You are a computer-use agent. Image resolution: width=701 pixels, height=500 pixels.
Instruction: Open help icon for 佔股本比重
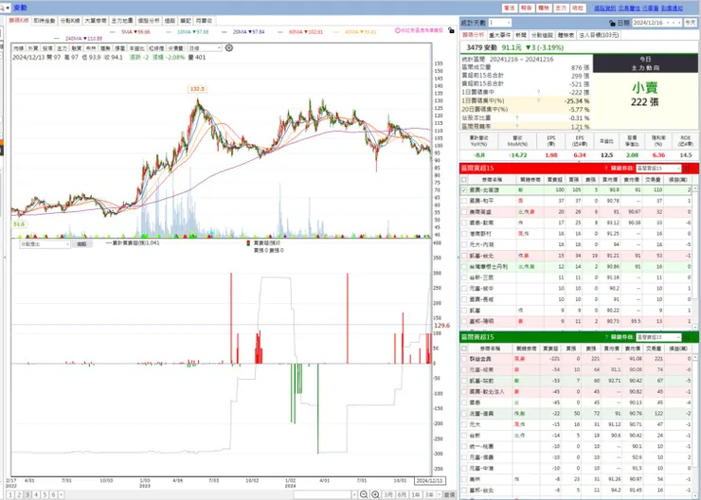pyautogui.click(x=517, y=118)
